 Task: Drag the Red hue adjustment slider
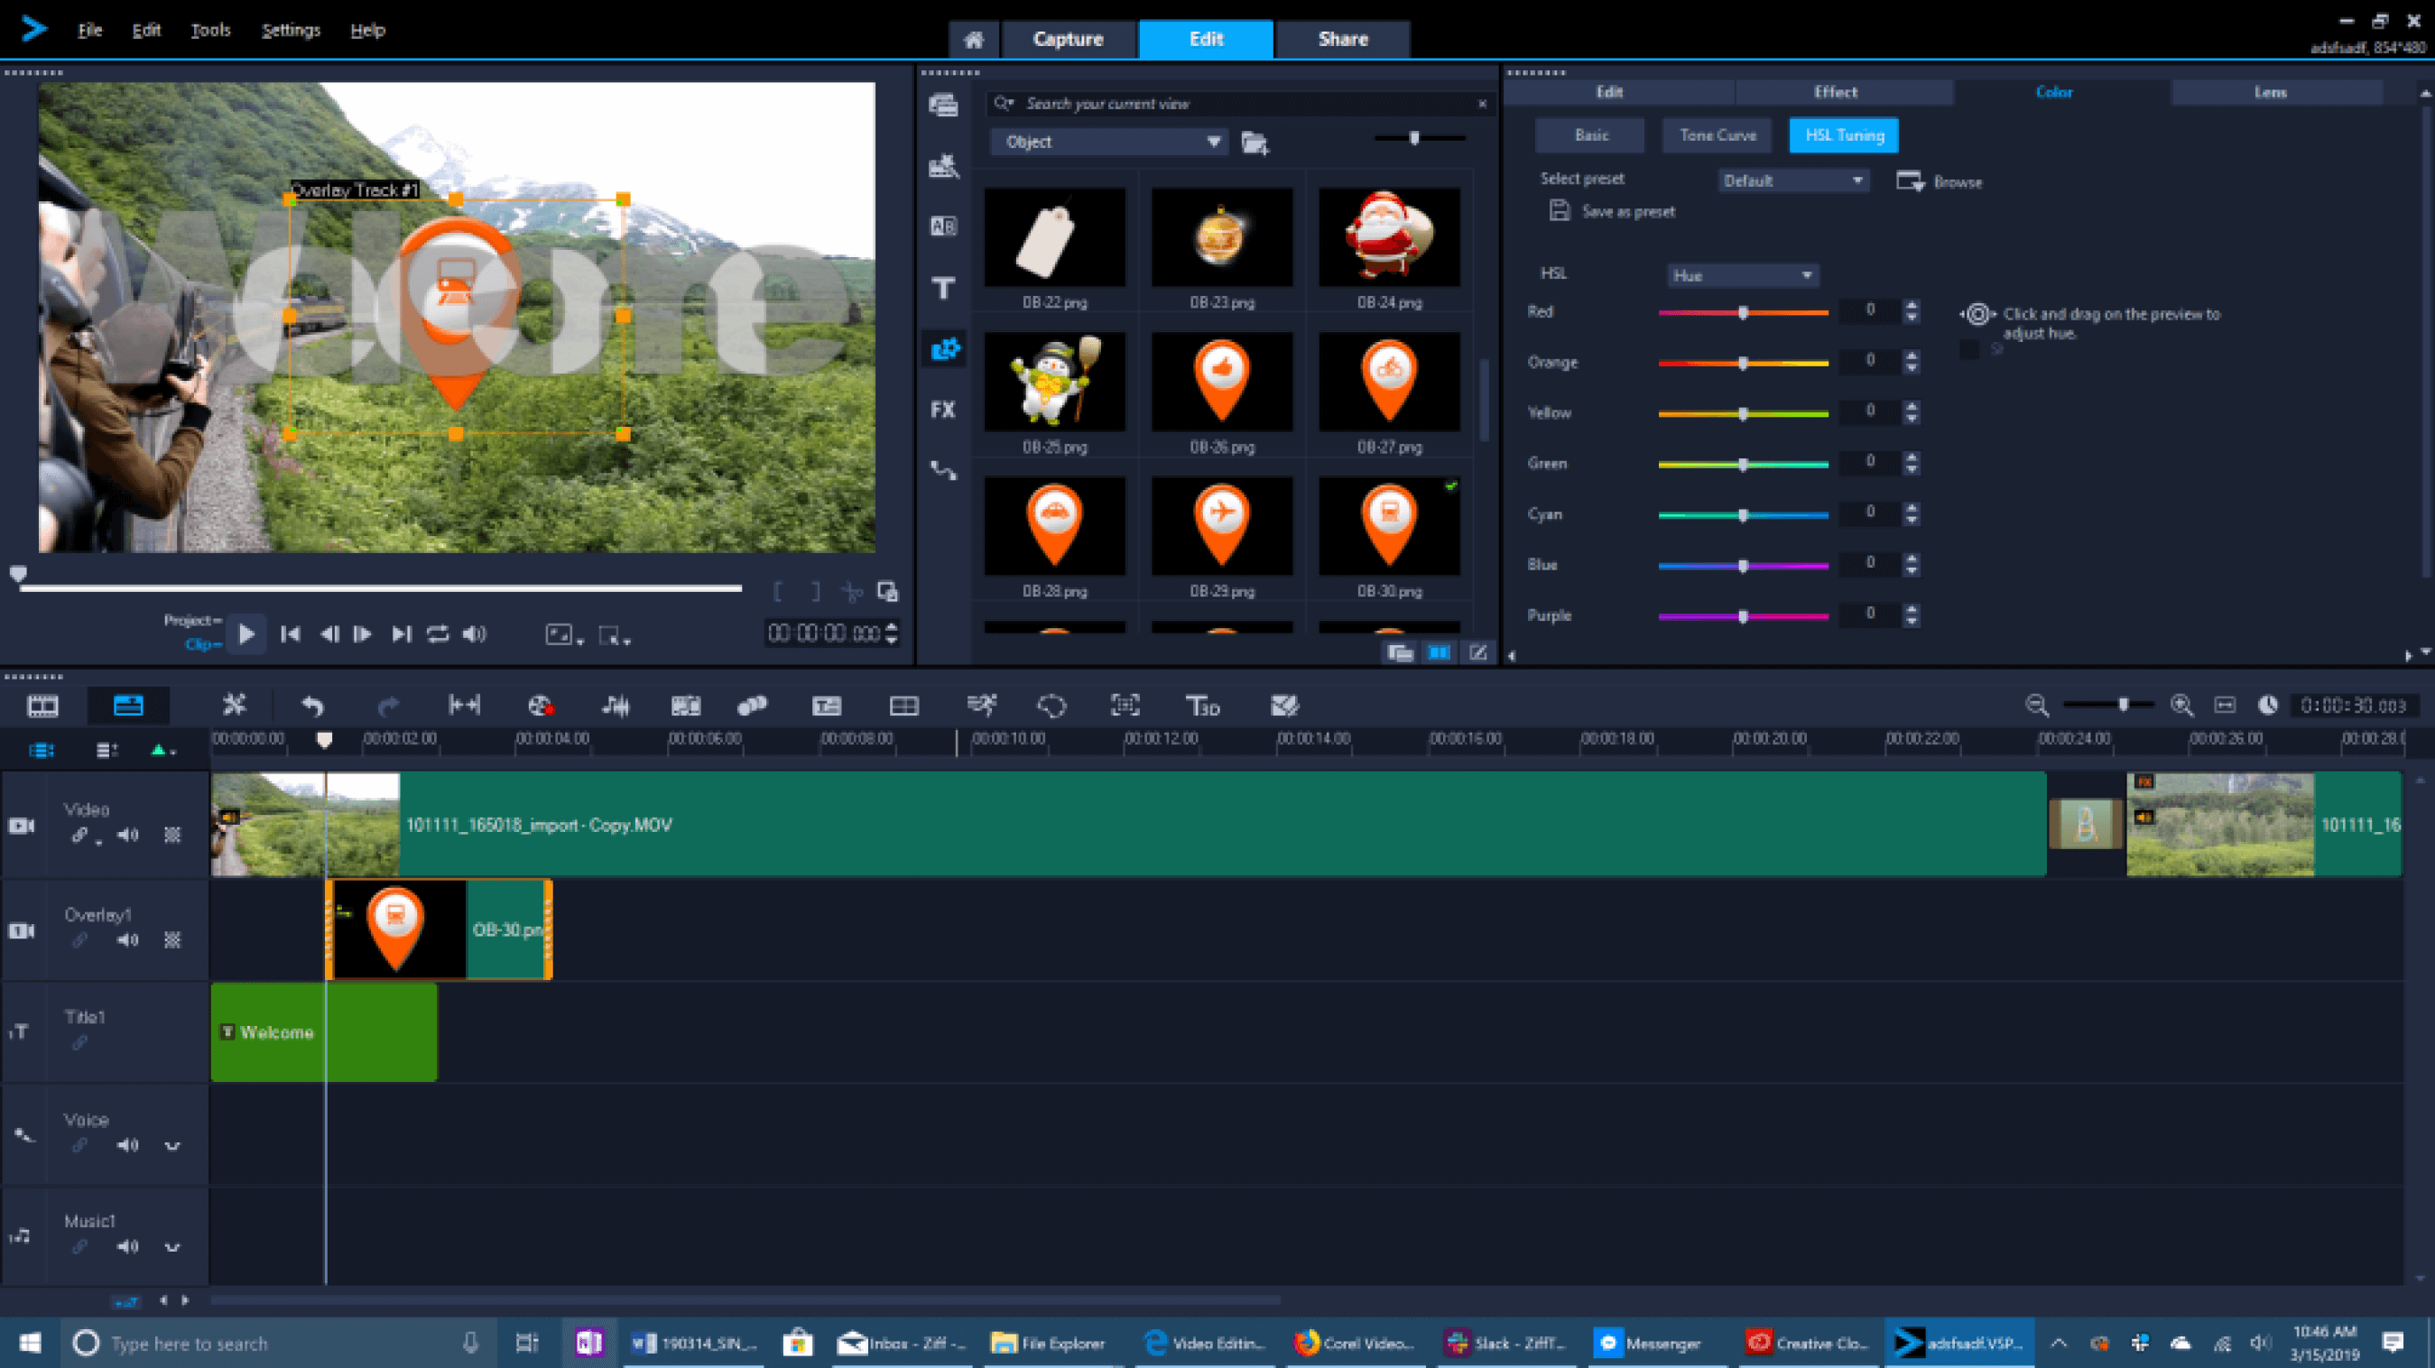coord(1743,311)
